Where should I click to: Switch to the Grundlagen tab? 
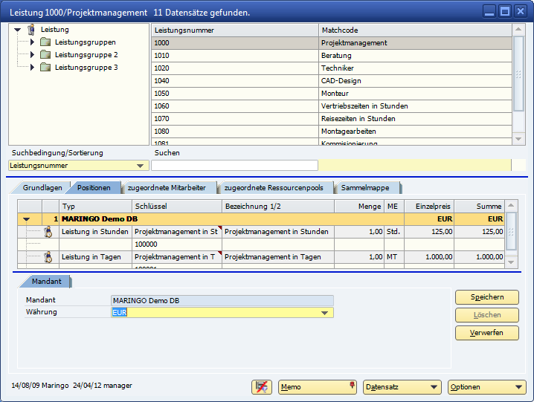(42, 188)
